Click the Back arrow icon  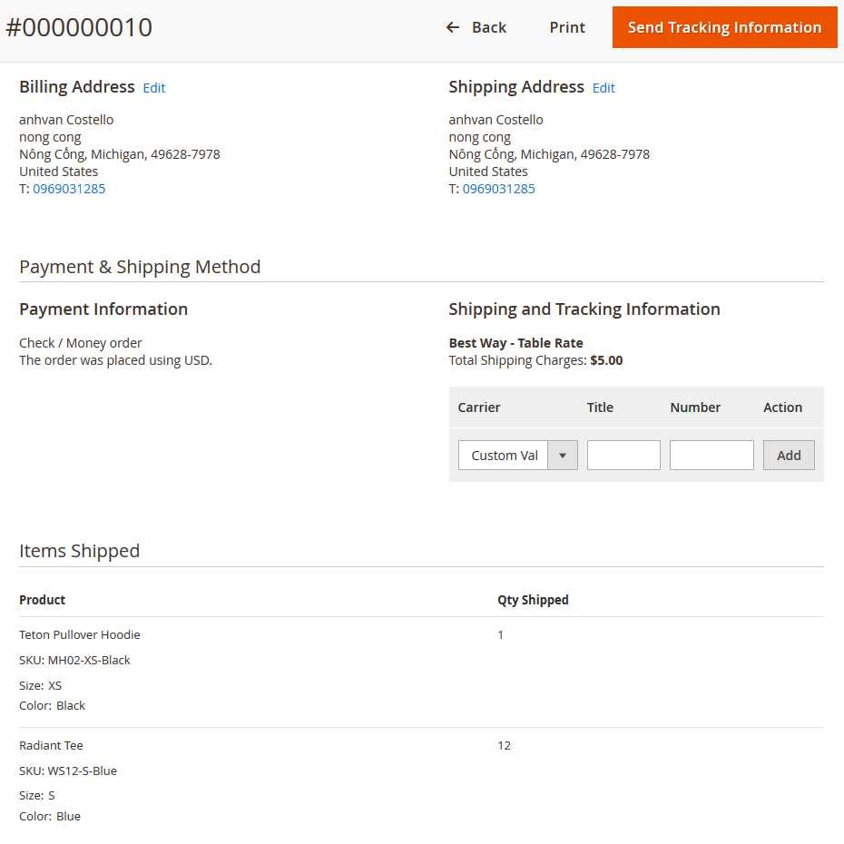pyautogui.click(x=453, y=27)
